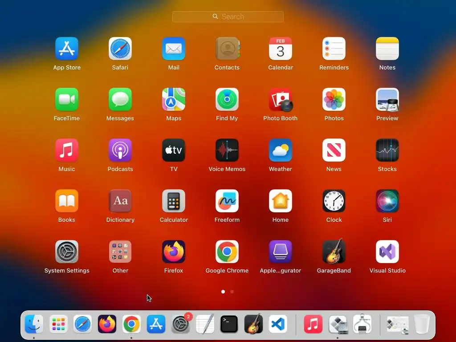
Task: Select the first Launchpad page dot
Action: click(x=223, y=292)
